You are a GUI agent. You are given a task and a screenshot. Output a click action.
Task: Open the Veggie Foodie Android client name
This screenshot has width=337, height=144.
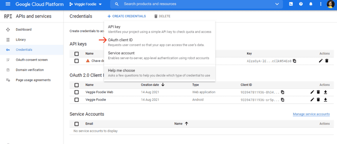96,100
